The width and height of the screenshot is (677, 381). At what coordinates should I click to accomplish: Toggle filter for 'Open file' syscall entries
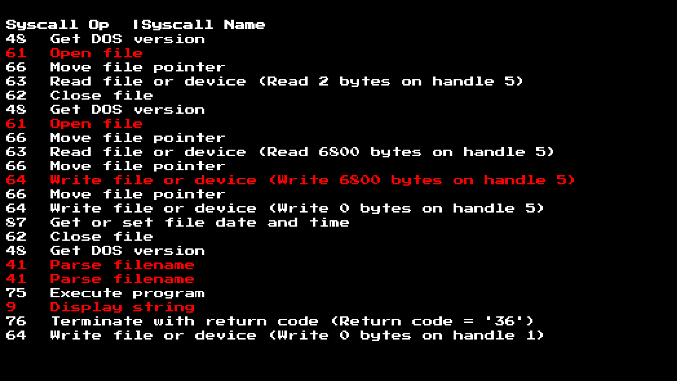coord(96,53)
